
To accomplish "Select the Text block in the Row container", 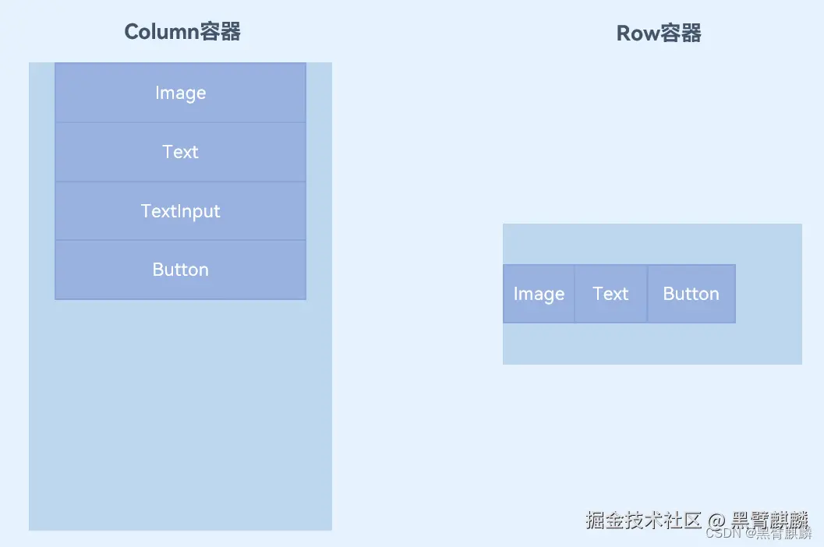I will (610, 294).
